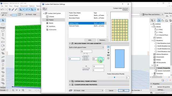Select Panels page in settings tree
172x96 pixels.
coord(51,23)
